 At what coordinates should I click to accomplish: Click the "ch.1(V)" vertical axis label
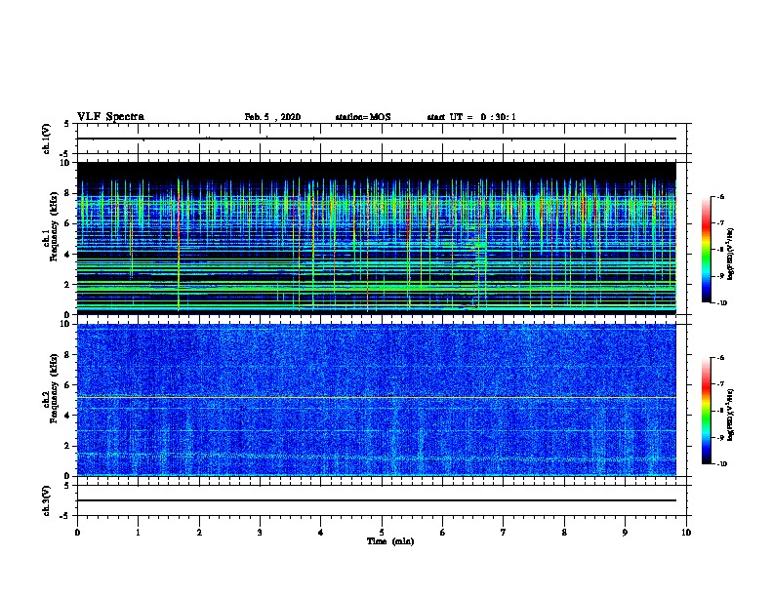click(x=46, y=139)
